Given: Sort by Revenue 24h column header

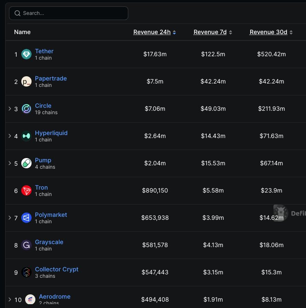Looking at the screenshot, I should point(152,32).
